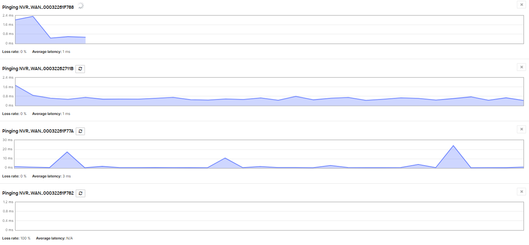Click the 100 % loss rate value
Screen dimensions: 529x245
coord(26,238)
